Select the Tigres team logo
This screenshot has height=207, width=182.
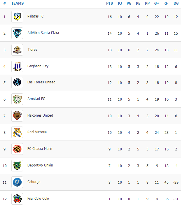[17, 50]
